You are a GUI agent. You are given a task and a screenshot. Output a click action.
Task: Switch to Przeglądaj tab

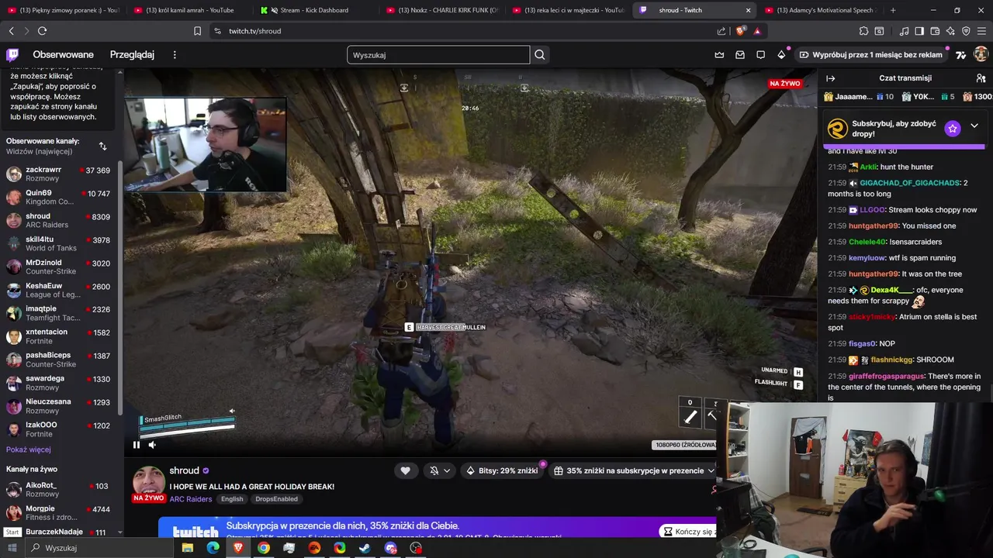click(132, 55)
